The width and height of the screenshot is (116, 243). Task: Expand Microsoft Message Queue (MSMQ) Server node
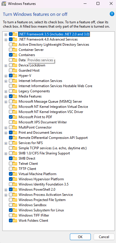click(6, 102)
